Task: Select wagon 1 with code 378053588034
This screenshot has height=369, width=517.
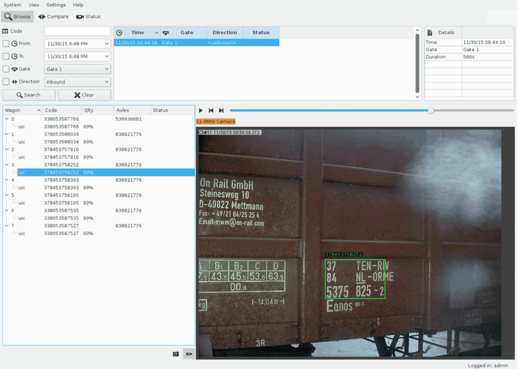Action: pos(99,134)
